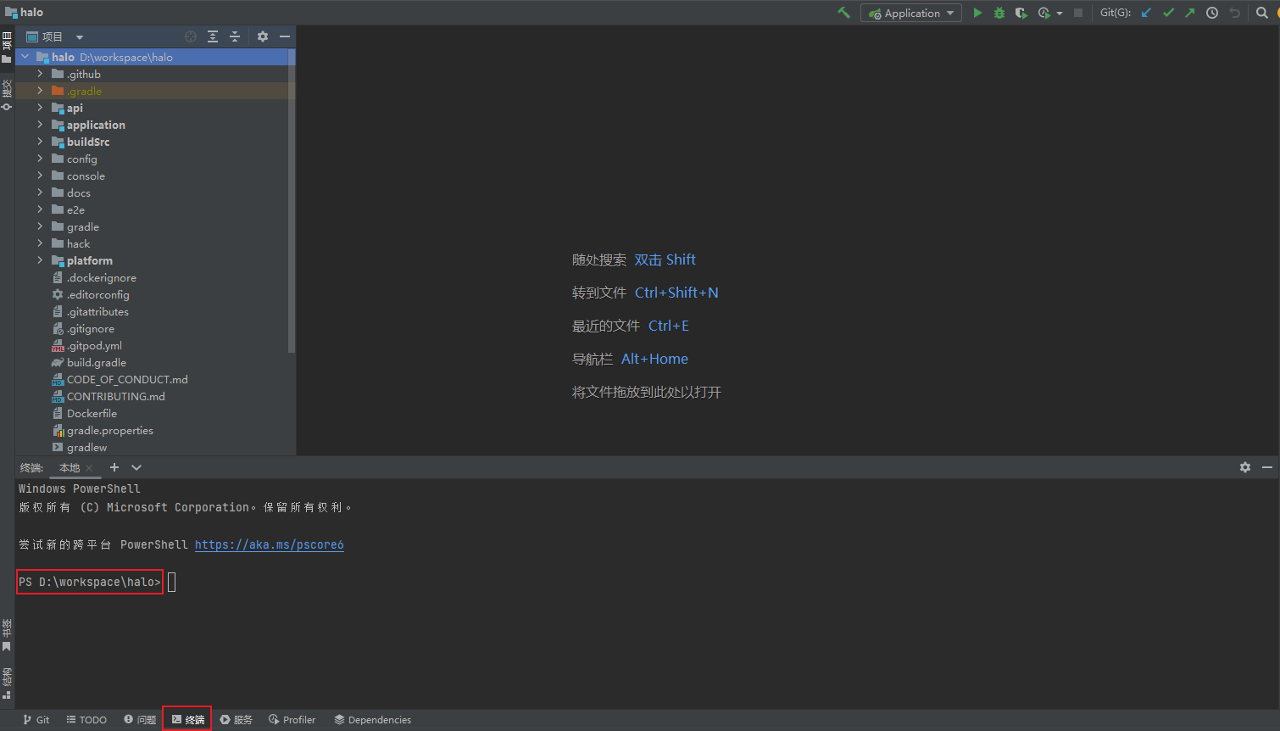1280x731 pixels.
Task: Toggle the 结构 structure side tool button
Action: (7, 684)
